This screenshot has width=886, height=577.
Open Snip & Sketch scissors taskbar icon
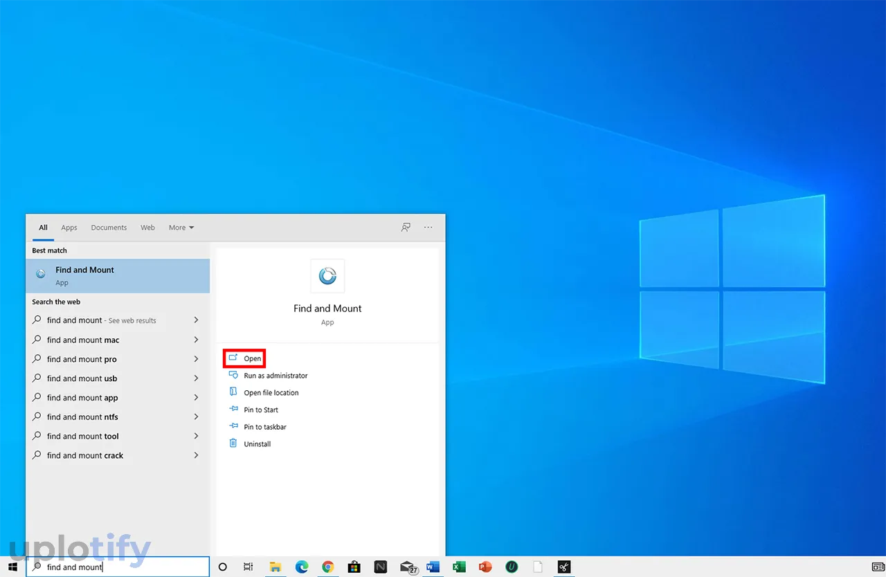(564, 567)
